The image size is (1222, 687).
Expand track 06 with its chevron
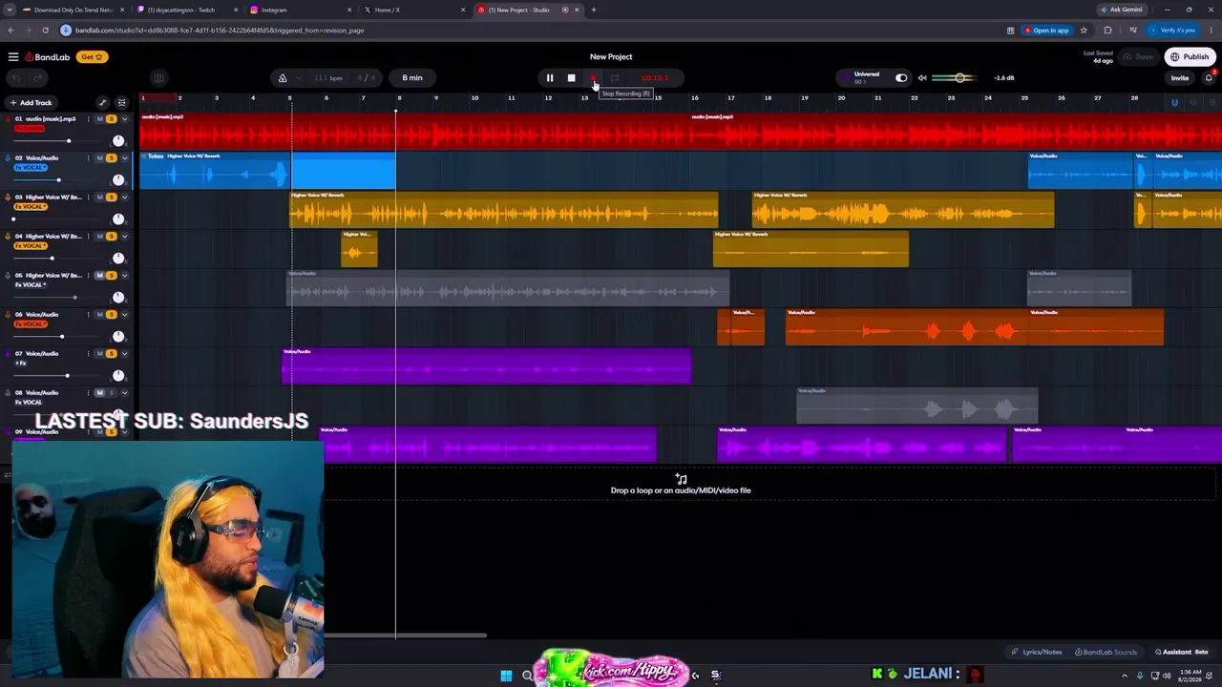click(x=124, y=315)
